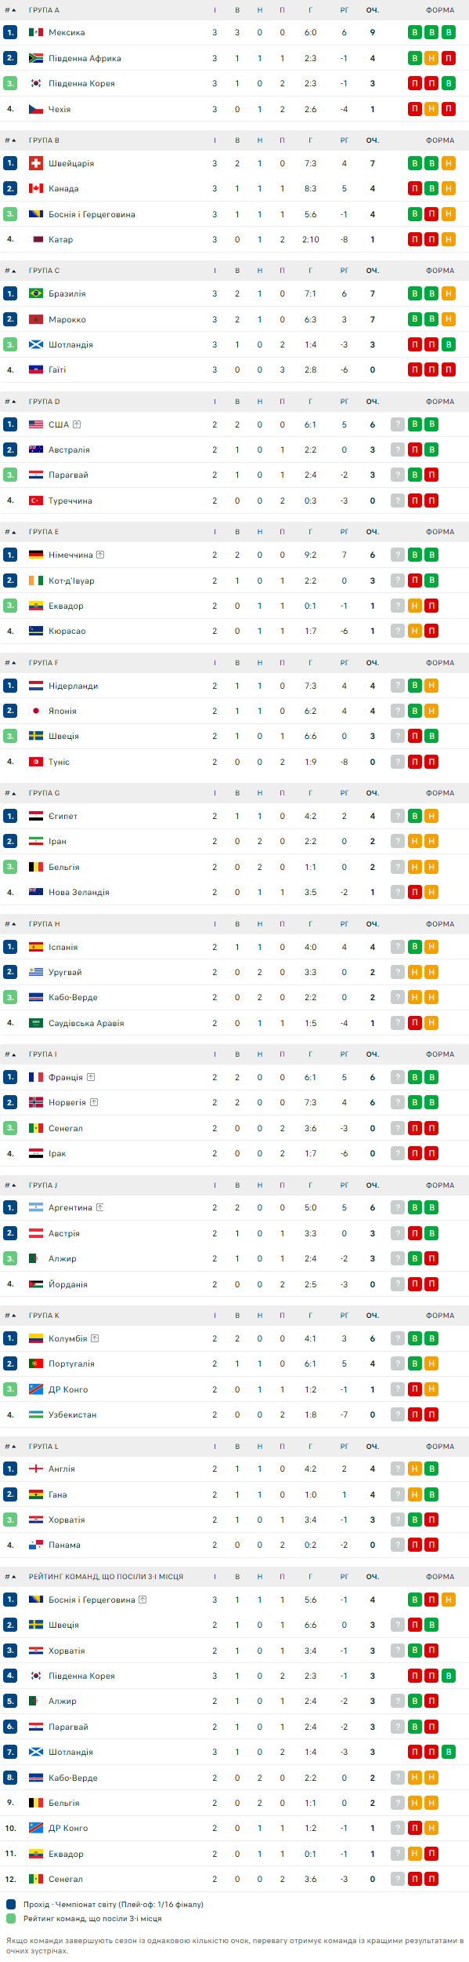Click the Japan flag icon in Group F
Image resolution: width=469 pixels, height=1962 pixels.
[36, 711]
